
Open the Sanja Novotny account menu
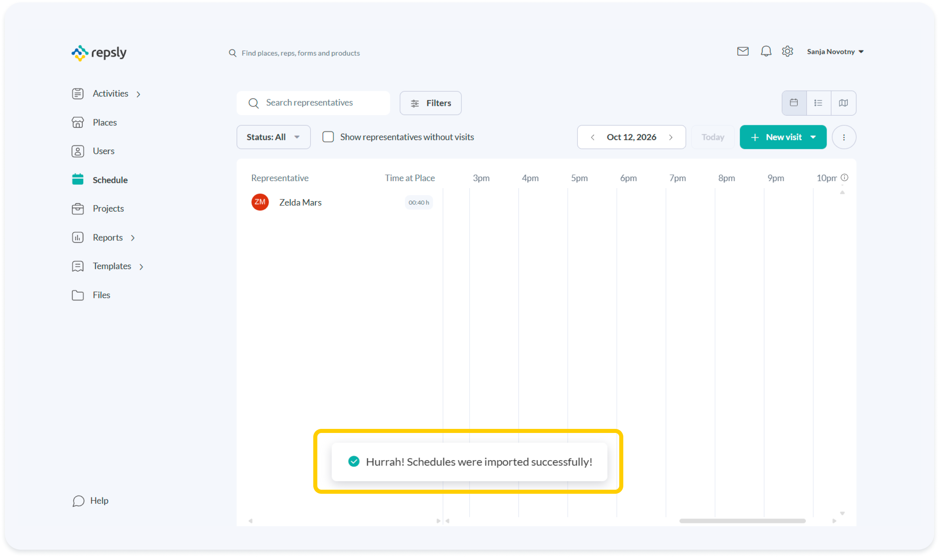point(835,52)
